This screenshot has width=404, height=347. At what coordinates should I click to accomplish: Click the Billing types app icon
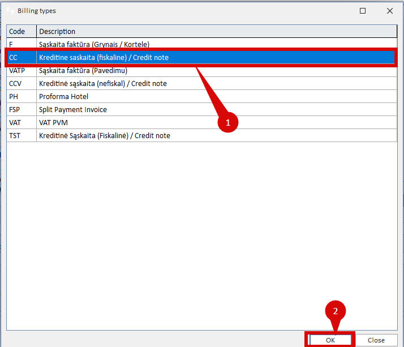pyautogui.click(x=10, y=11)
